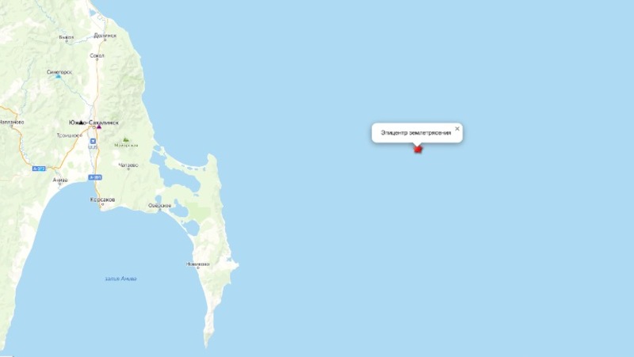Click the Троицкое village label
This screenshot has width=634, height=357.
point(69,135)
